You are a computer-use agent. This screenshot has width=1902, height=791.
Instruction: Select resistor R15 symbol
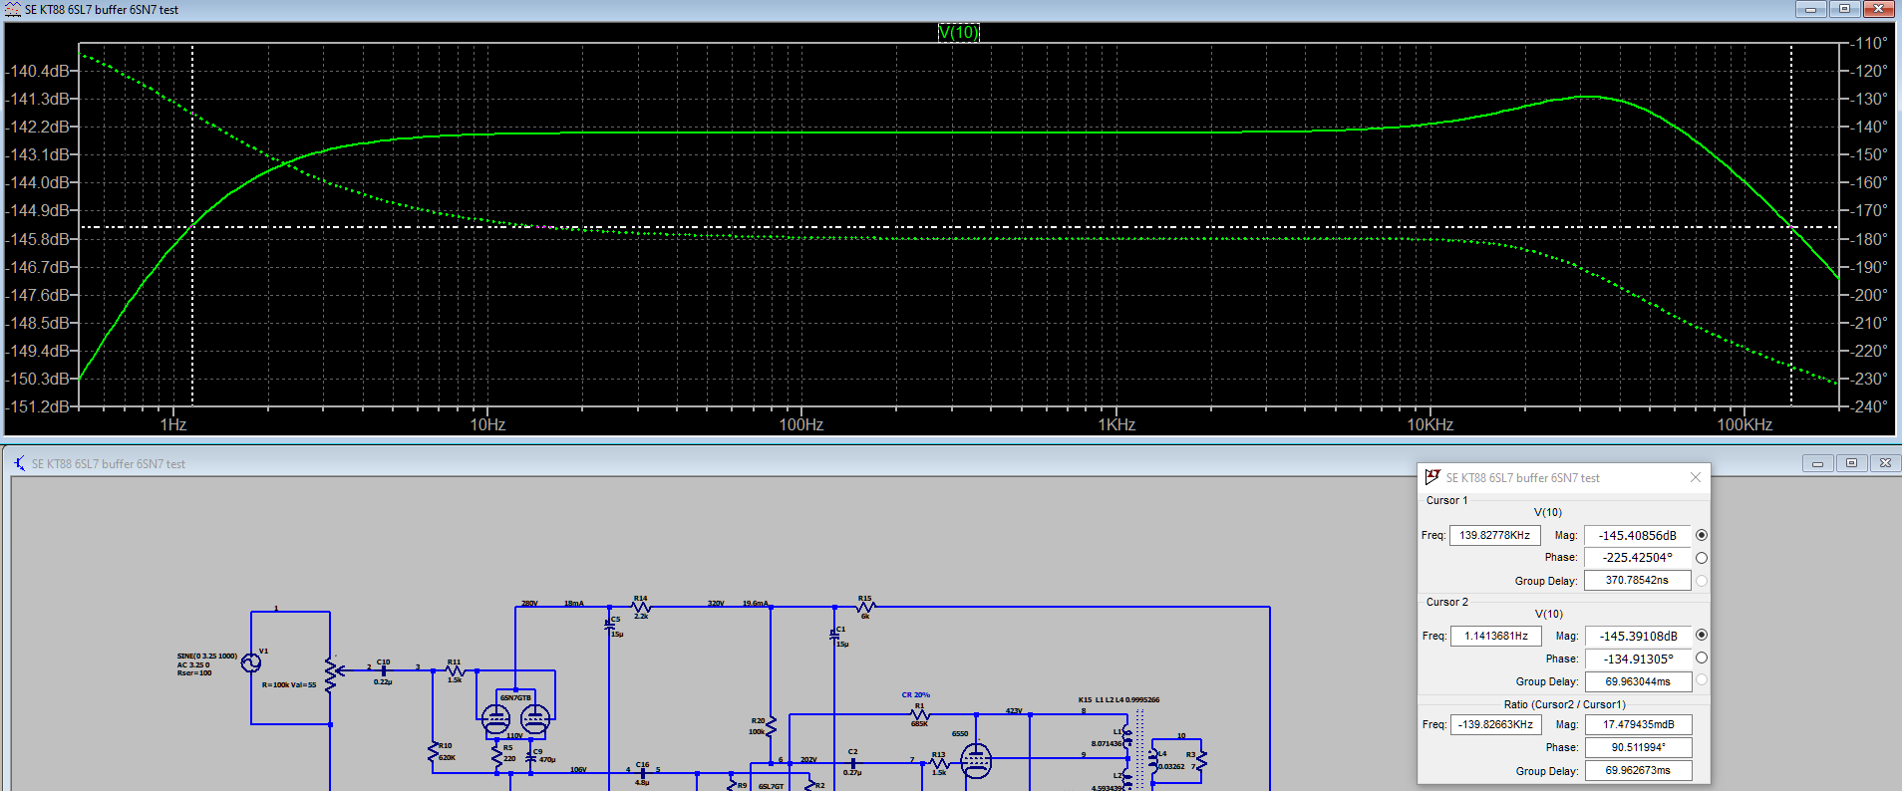(865, 607)
